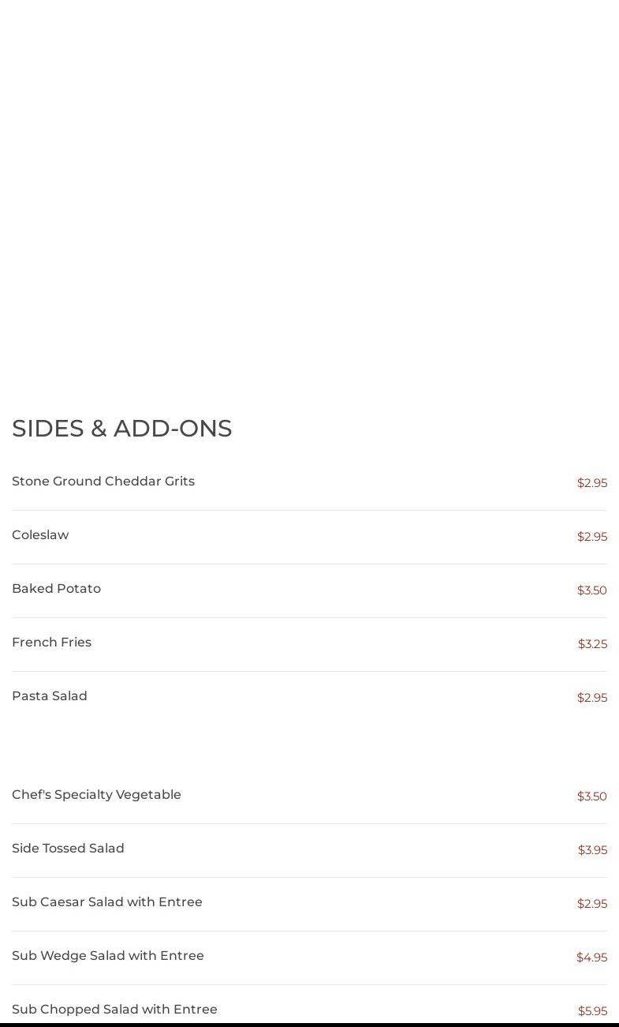Click the $5.95 Sub Chopped Salad price
This screenshot has height=1027, width=619.
pyautogui.click(x=592, y=1011)
